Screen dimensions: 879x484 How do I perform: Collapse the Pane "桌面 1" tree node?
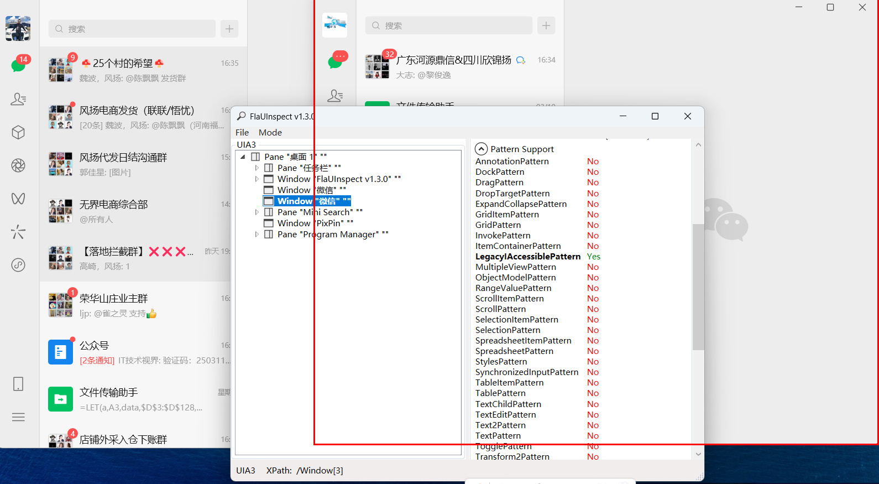coord(243,157)
